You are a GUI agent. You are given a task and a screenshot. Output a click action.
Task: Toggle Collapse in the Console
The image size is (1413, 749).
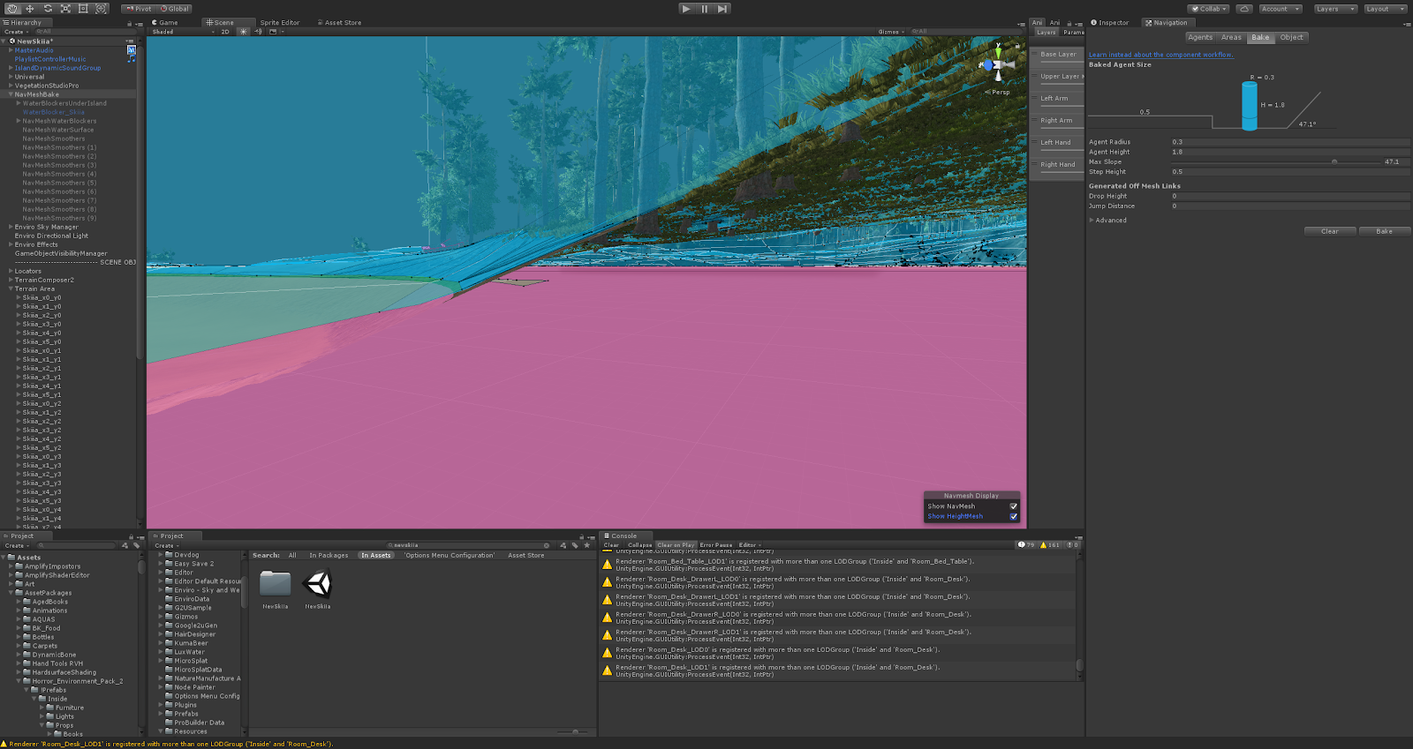pos(639,545)
